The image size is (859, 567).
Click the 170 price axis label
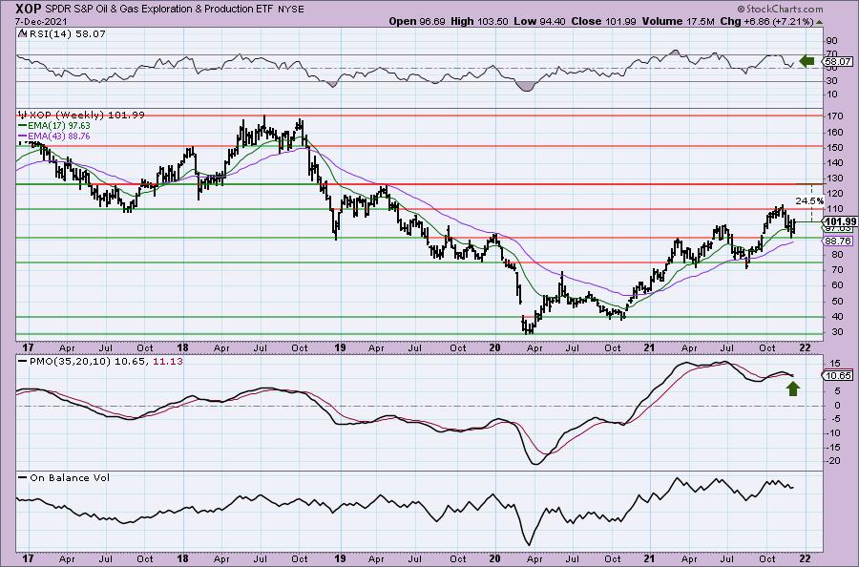(x=834, y=116)
